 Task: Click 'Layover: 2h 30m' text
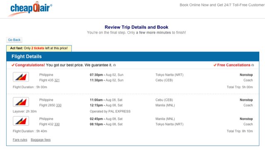tap(25, 111)
